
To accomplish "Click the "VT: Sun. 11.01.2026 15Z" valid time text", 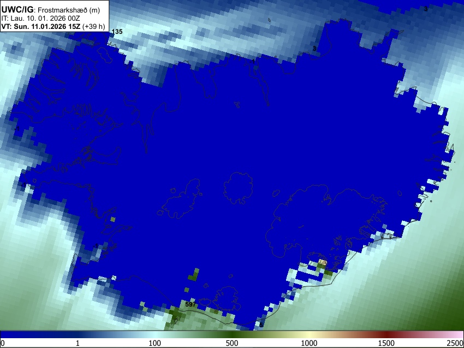I will pos(40,26).
